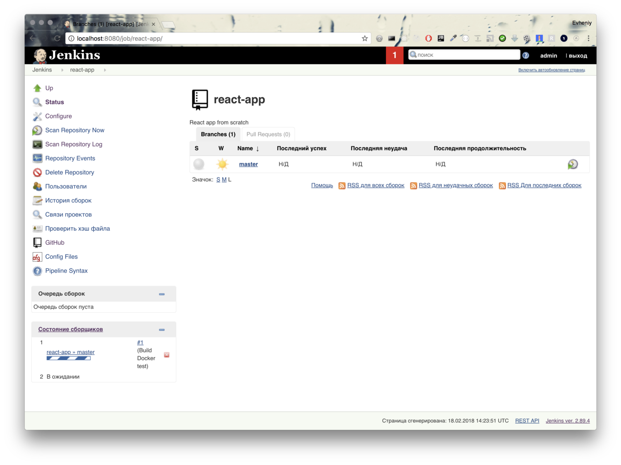Reload the page in the browser
Image resolution: width=621 pixels, height=465 pixels.
click(x=57, y=38)
